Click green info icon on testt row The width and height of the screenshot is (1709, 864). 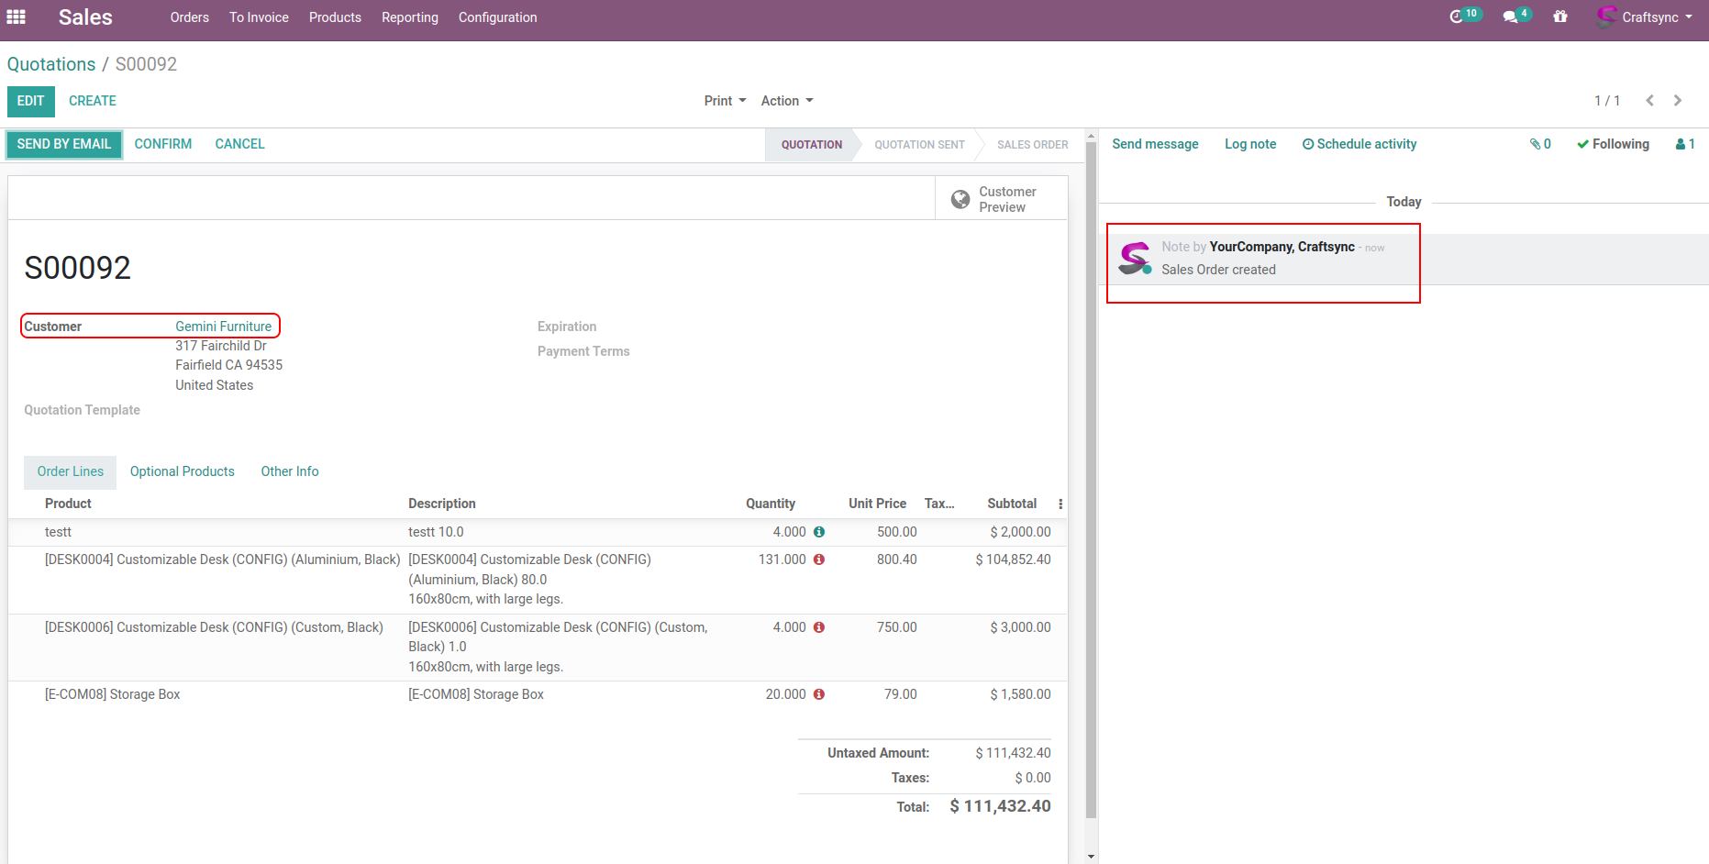click(819, 532)
